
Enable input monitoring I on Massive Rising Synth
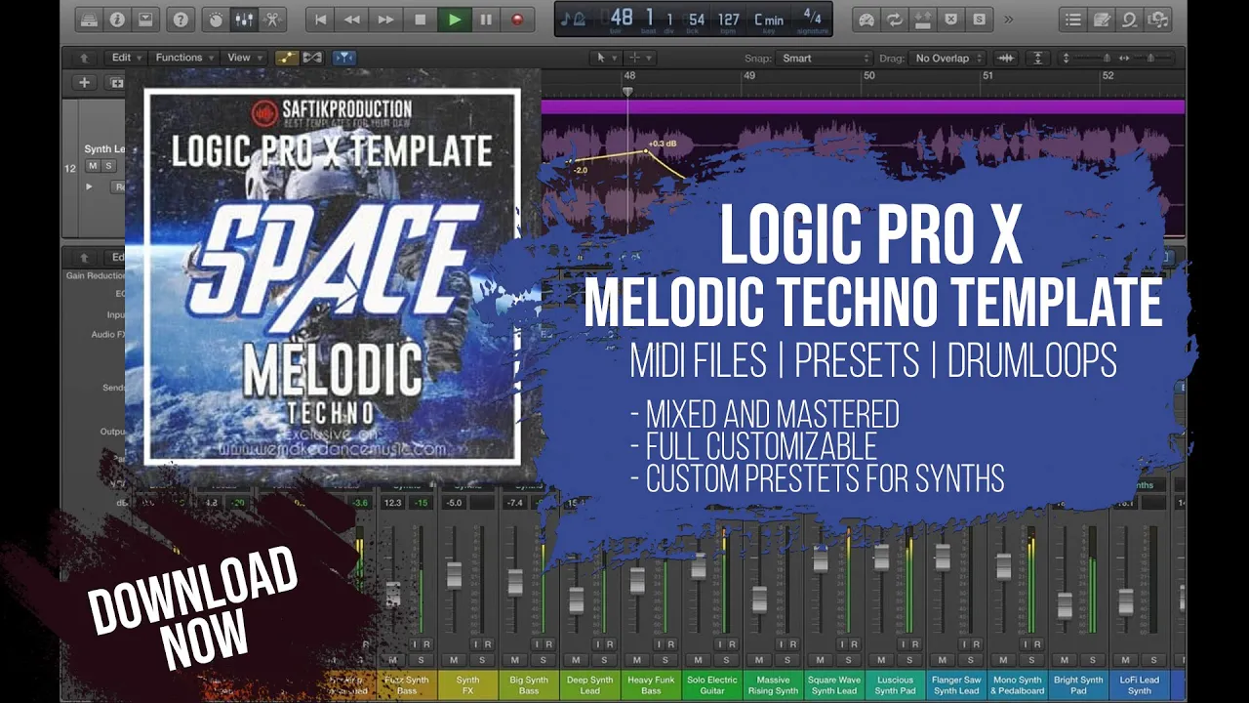click(780, 644)
